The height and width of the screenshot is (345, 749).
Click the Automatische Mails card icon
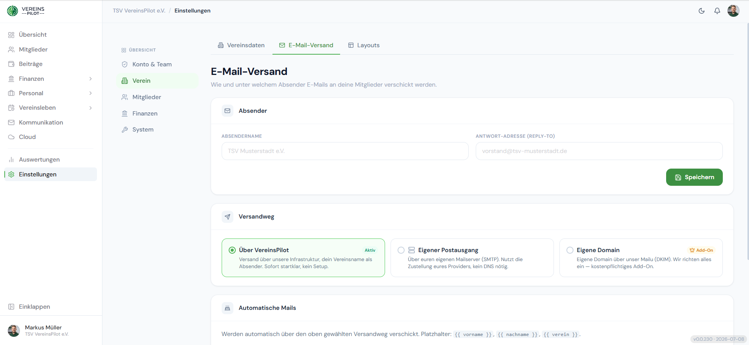tap(228, 308)
